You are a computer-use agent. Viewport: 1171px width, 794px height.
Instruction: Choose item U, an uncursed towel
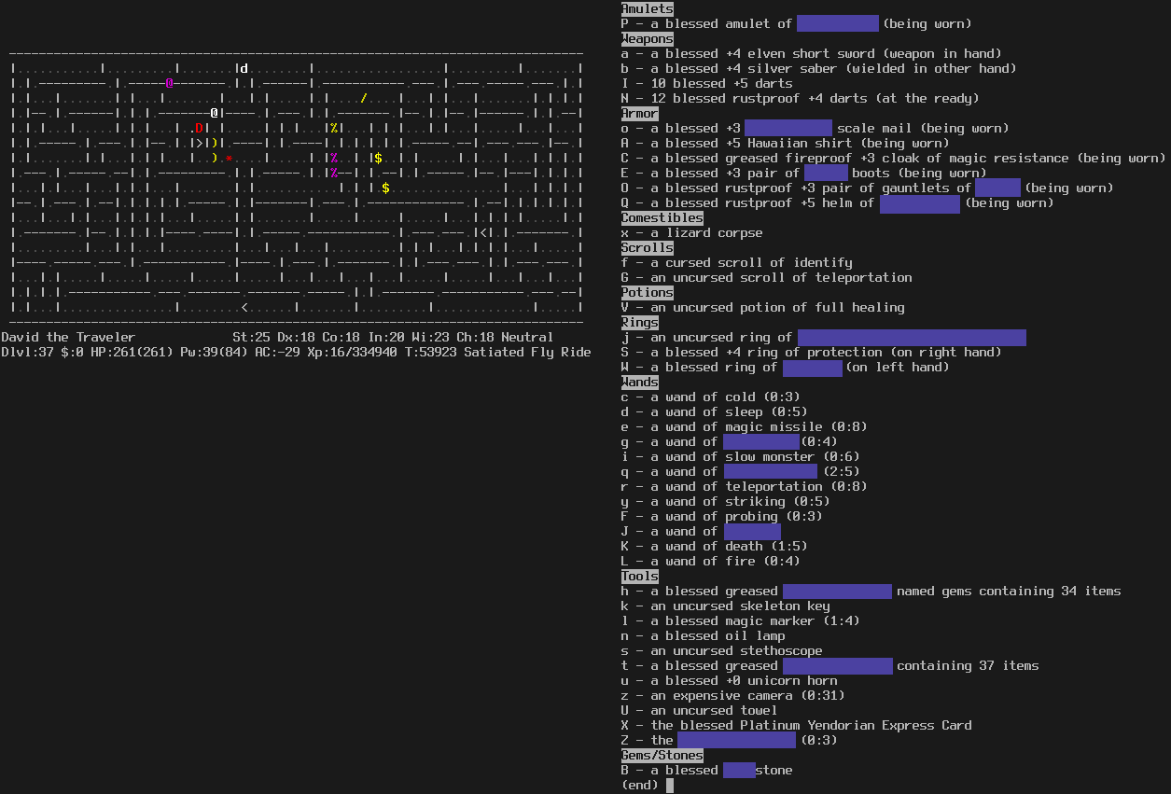[700, 710]
